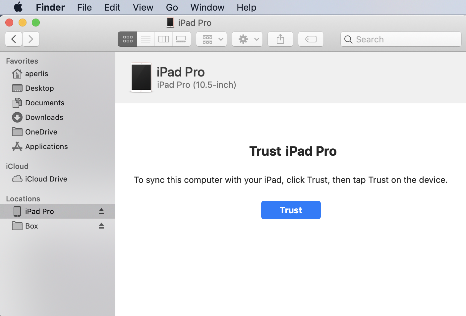The height and width of the screenshot is (316, 466).
Task: Select Desktop in the sidebar
Action: point(57,88)
